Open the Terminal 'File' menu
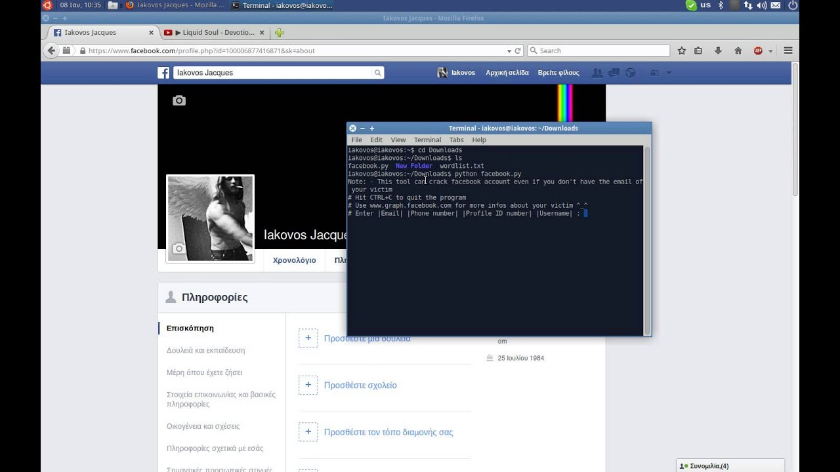The image size is (840, 472). (x=357, y=140)
